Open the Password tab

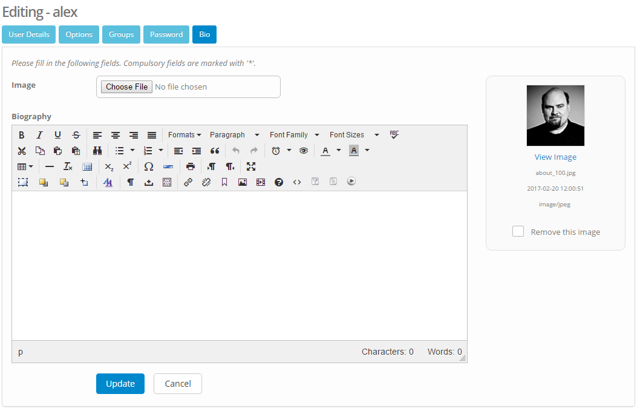(166, 34)
